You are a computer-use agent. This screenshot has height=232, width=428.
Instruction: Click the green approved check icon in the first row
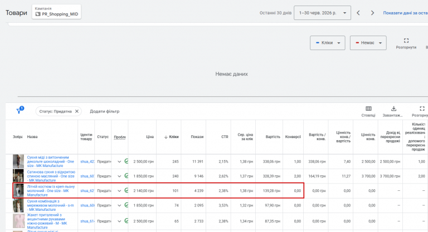(127, 161)
